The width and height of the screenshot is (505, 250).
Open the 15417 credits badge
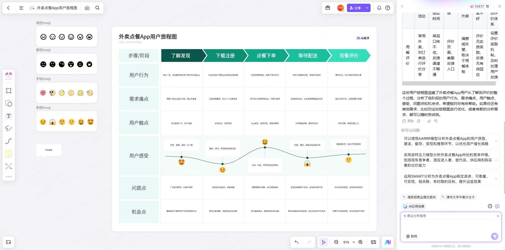(x=480, y=6)
